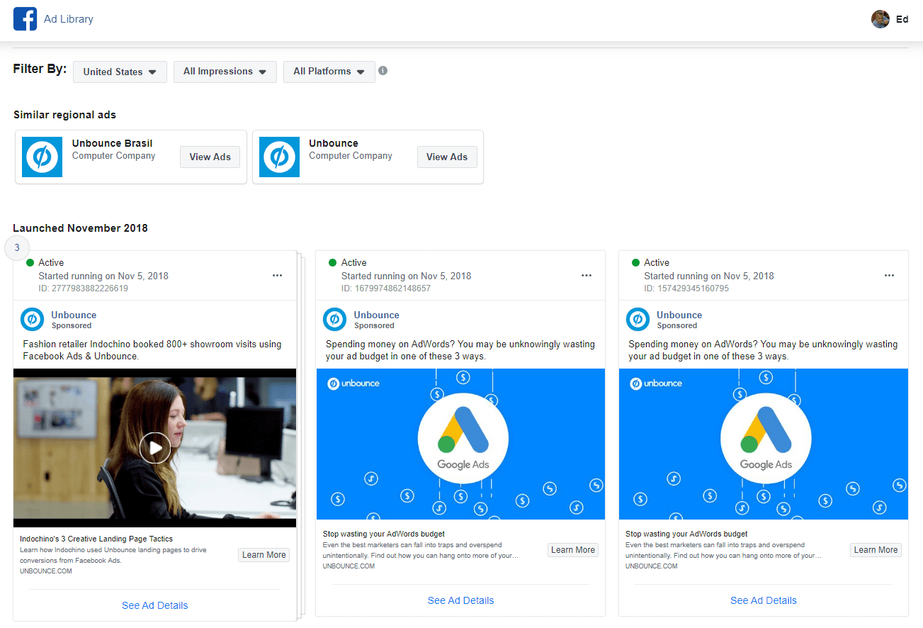The image size is (923, 628).
Task: Click the number 3 ad count badge
Action: (17, 248)
